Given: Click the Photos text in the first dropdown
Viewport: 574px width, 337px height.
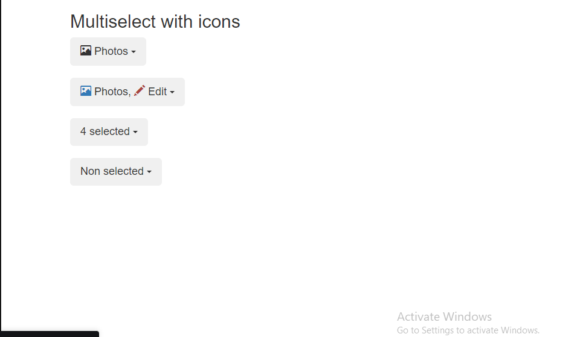Looking at the screenshot, I should pyautogui.click(x=111, y=51).
